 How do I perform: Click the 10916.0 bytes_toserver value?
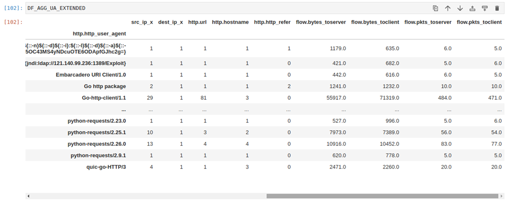pos(336,144)
